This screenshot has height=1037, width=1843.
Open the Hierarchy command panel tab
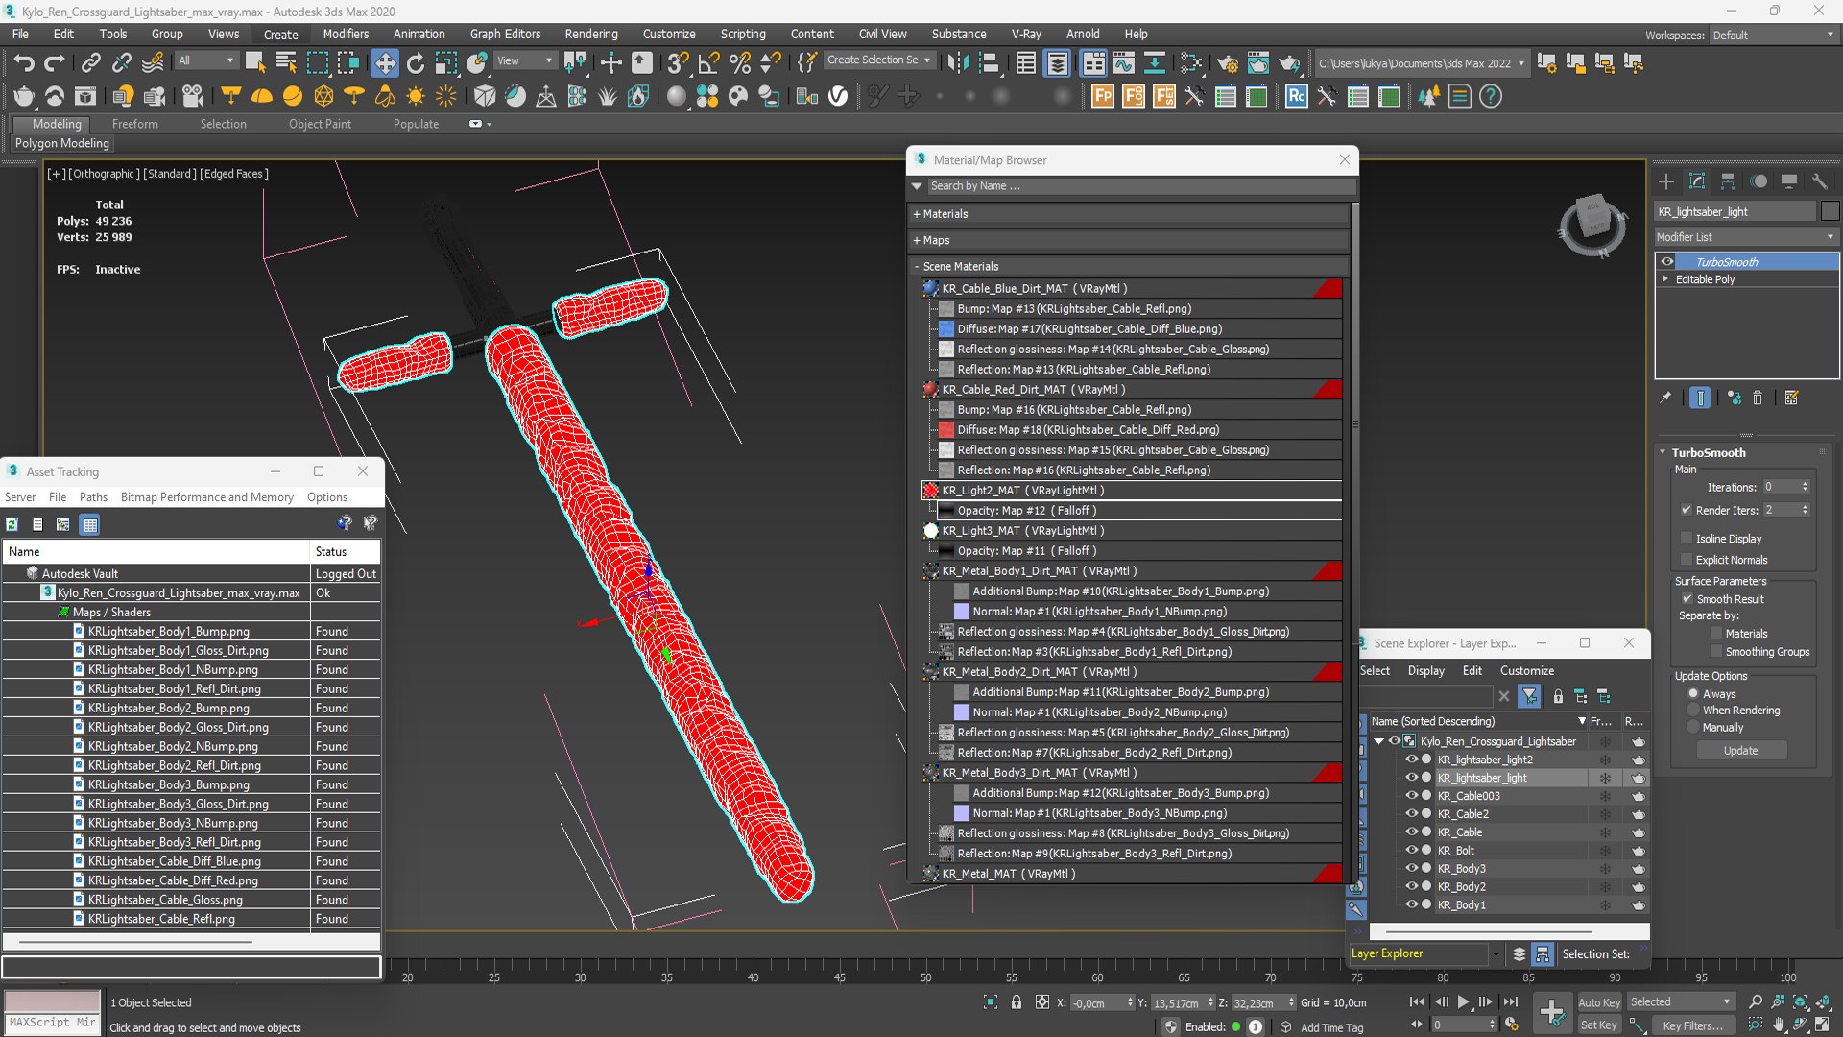1727,181
